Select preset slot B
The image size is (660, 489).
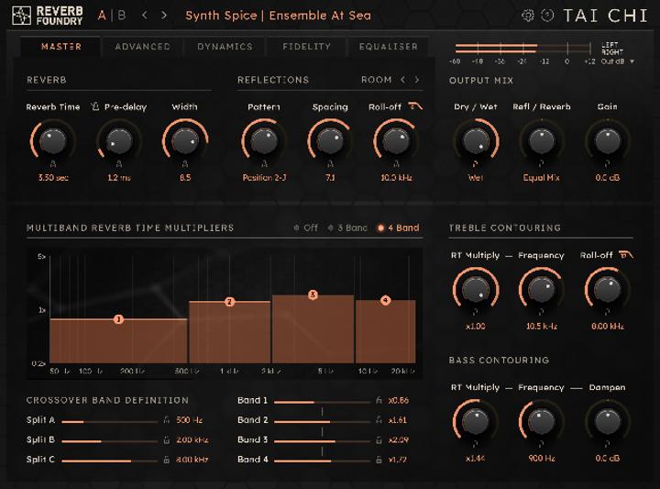click(x=122, y=16)
